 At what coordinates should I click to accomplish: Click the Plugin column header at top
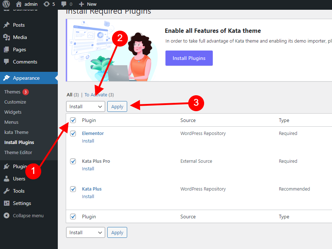pos(89,121)
